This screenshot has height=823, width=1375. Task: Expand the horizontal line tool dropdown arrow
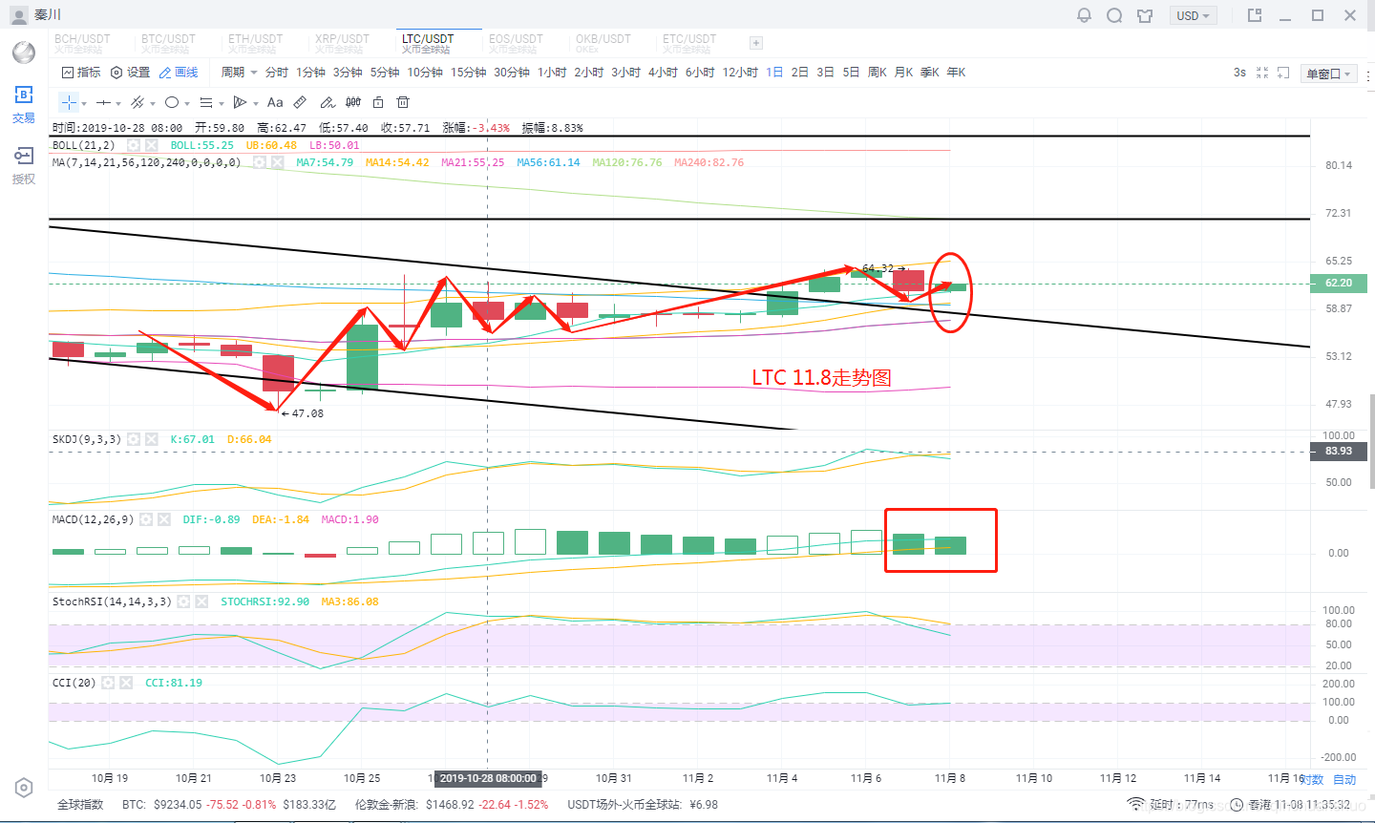[x=118, y=103]
